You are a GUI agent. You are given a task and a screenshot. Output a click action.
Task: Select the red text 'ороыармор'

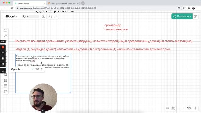(x=113, y=25)
